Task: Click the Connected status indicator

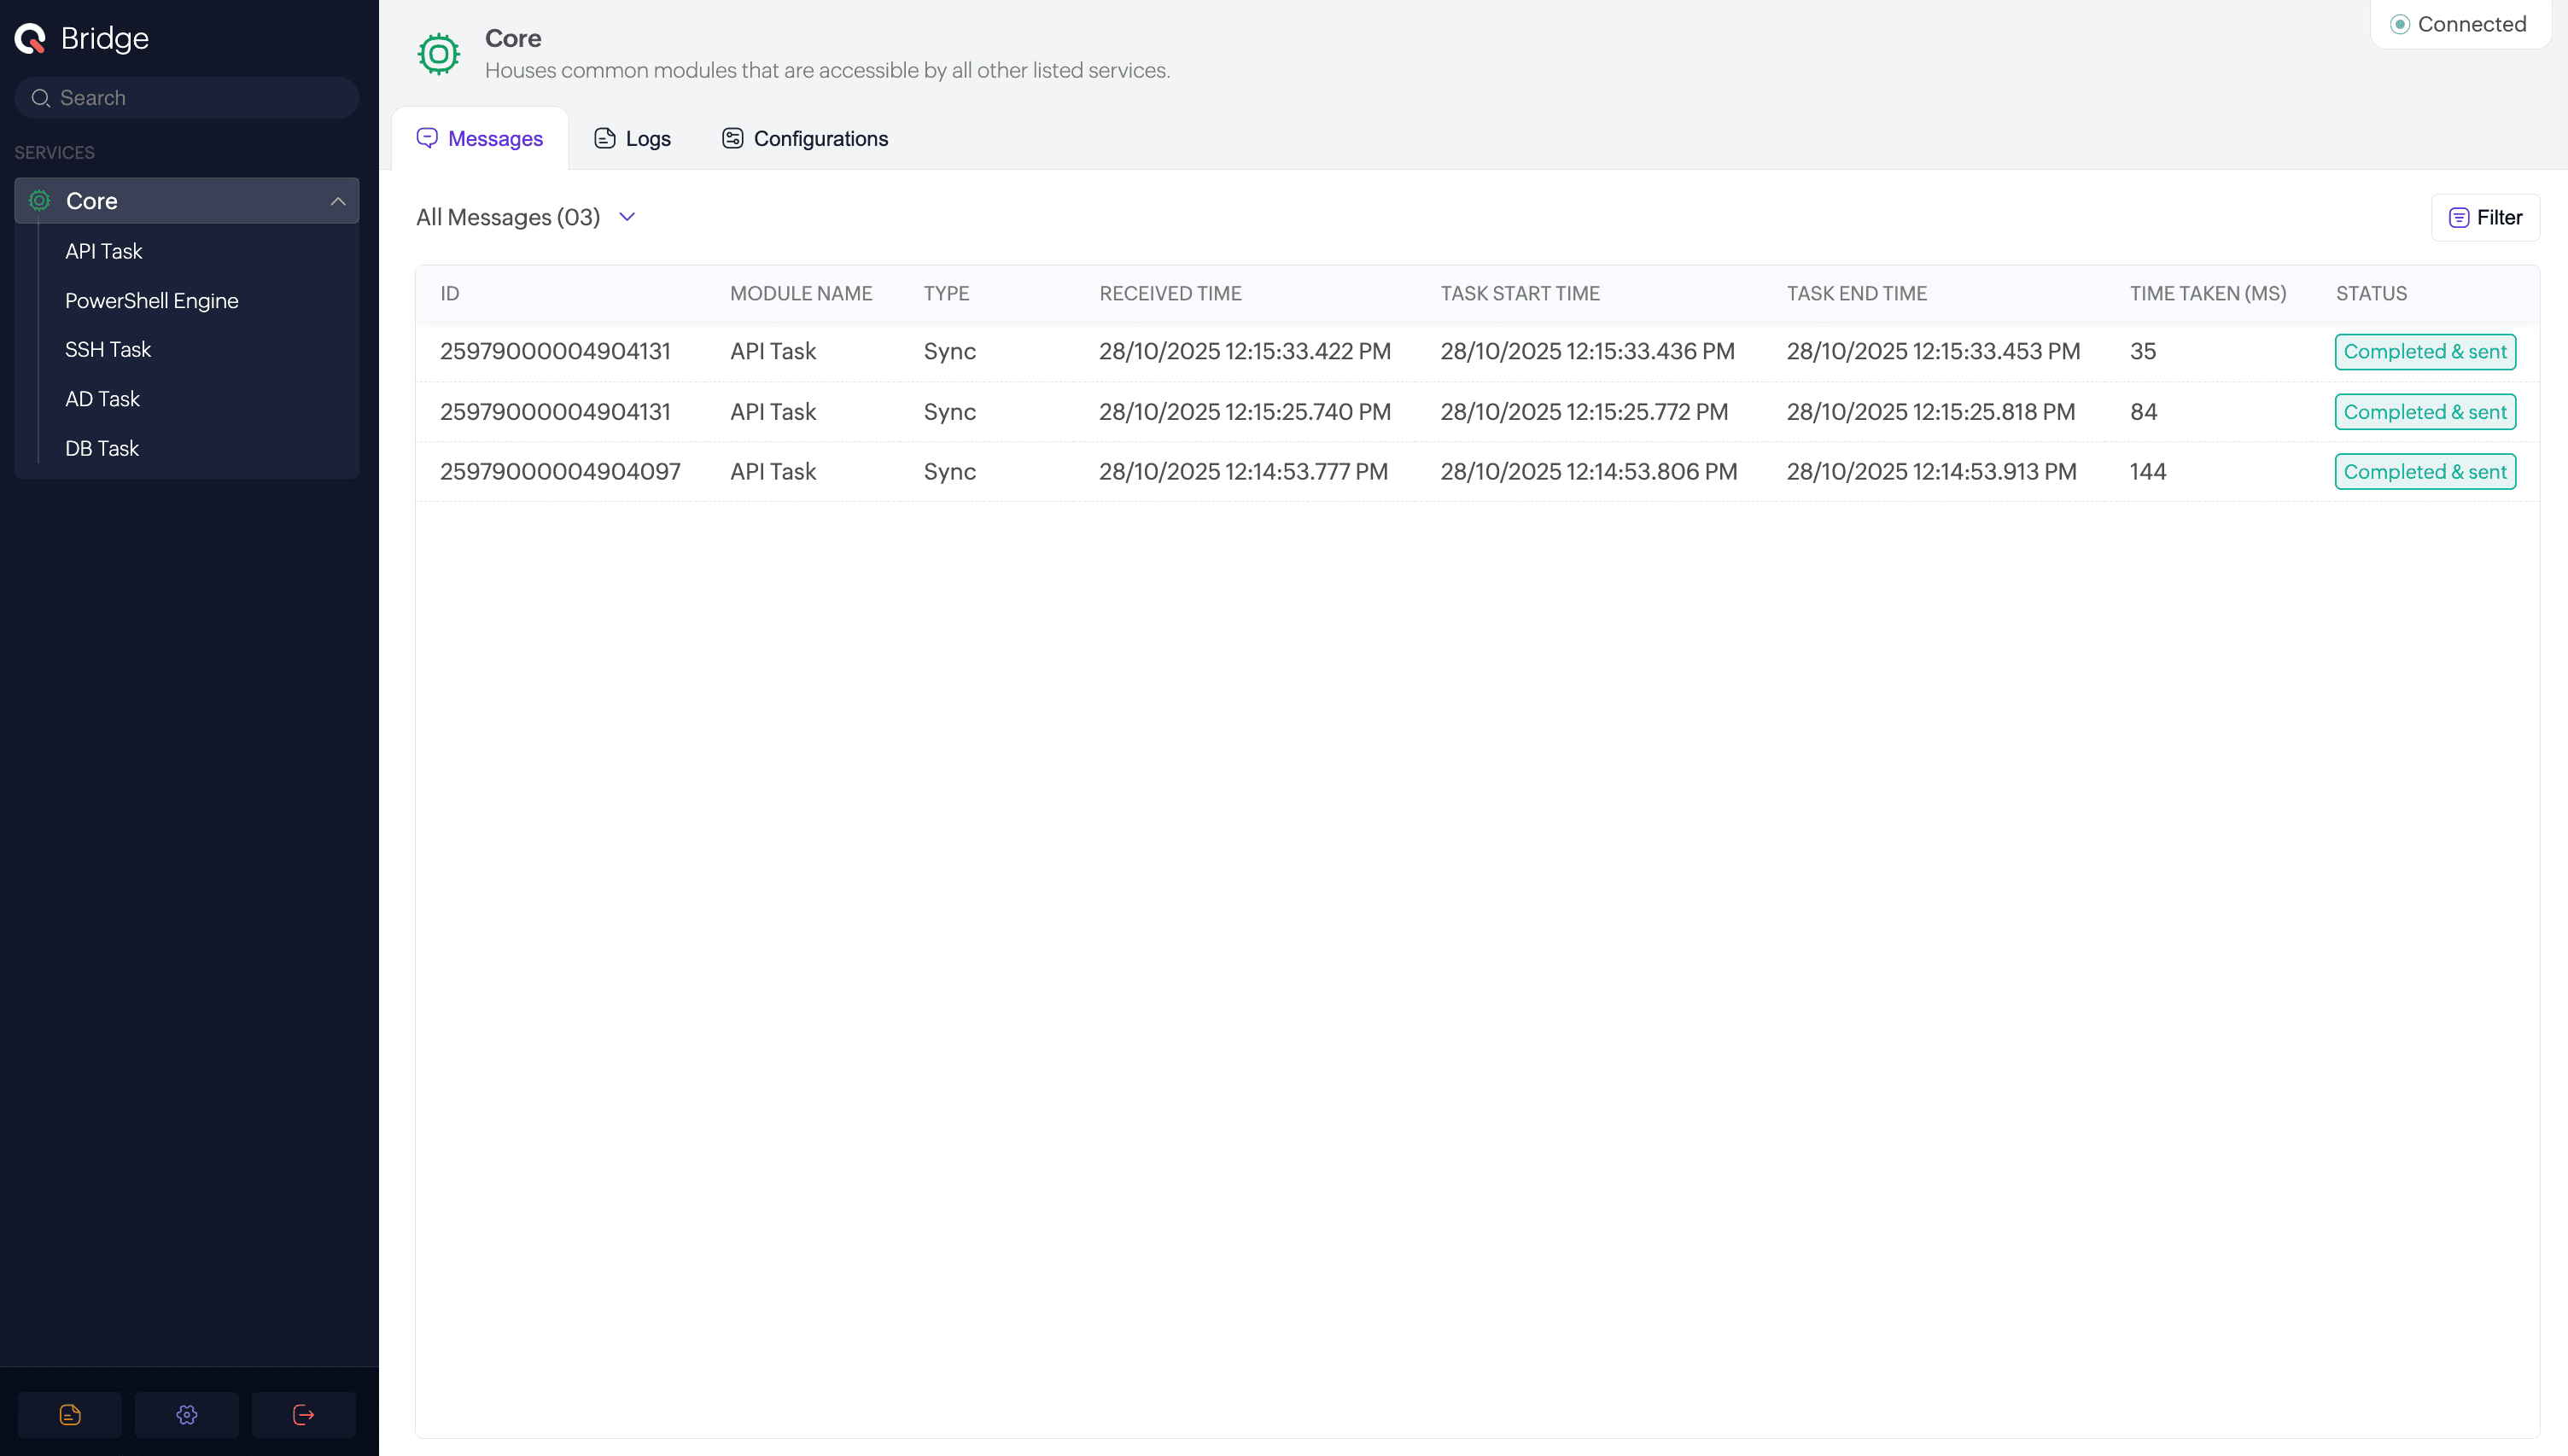Action: click(2459, 24)
